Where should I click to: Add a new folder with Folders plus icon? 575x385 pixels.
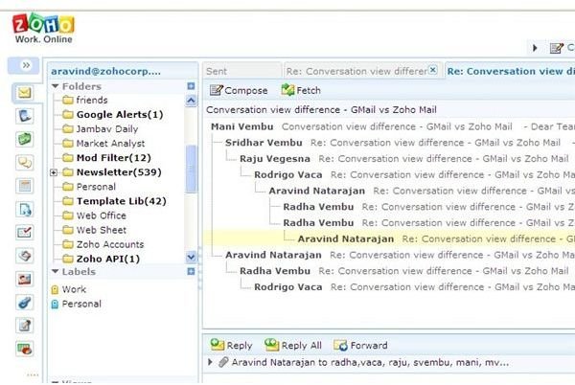tap(191, 86)
